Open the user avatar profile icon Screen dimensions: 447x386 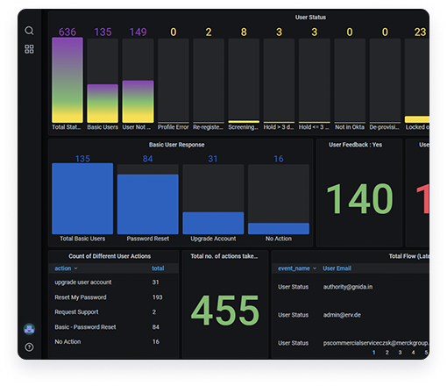click(29, 329)
